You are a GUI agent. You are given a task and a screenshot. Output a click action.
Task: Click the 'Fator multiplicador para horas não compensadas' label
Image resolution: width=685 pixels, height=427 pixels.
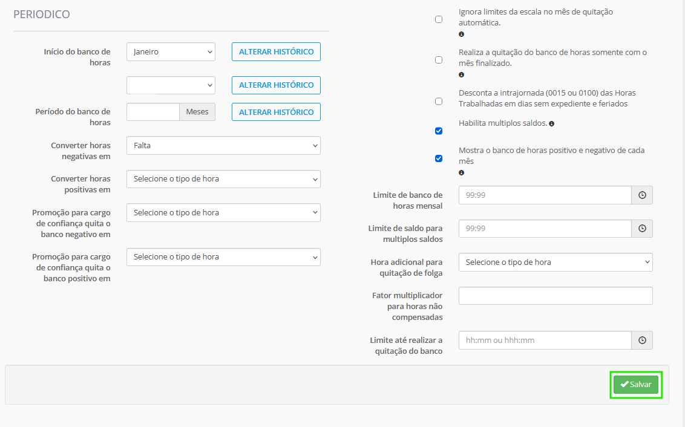click(407, 307)
